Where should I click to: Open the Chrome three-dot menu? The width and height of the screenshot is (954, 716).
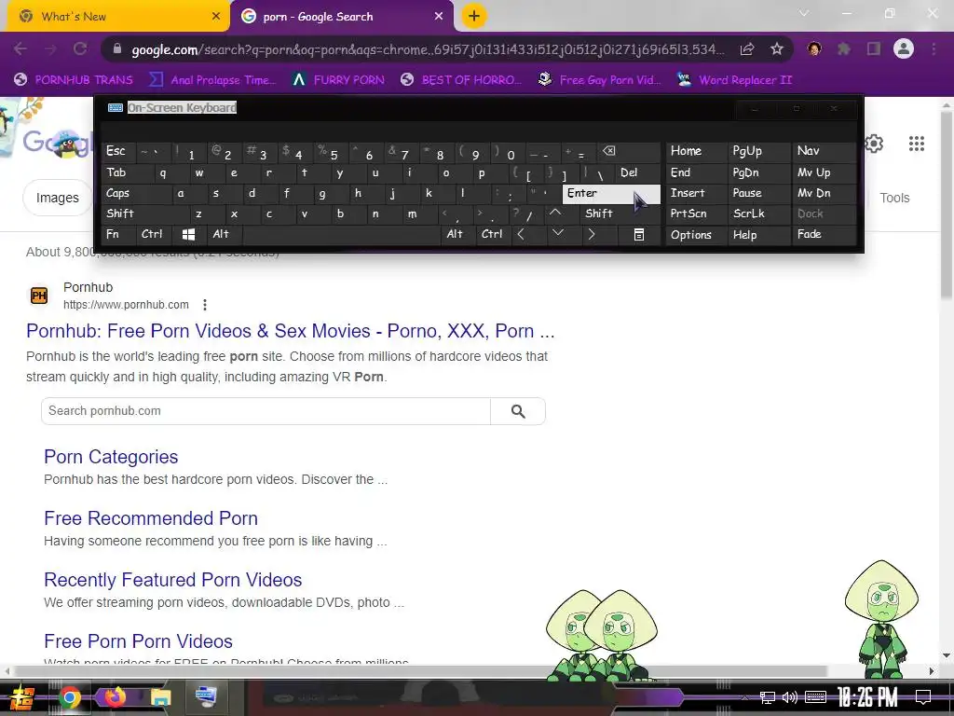[x=934, y=48]
